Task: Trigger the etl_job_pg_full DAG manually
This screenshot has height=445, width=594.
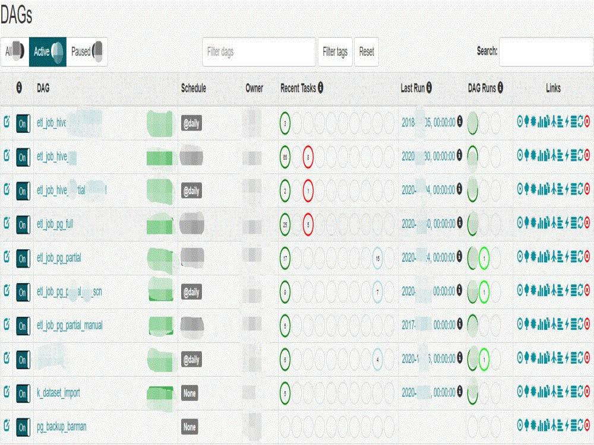Action: coord(520,224)
